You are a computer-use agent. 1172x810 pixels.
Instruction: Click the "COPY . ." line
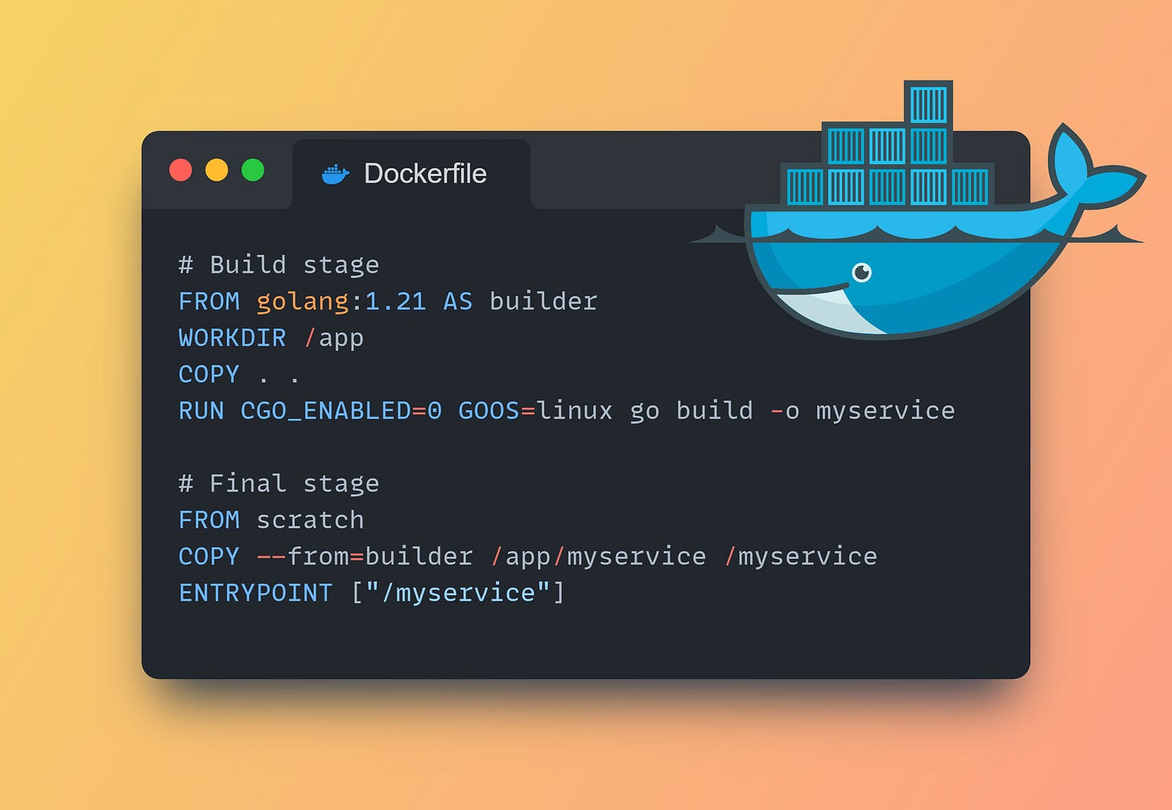pyautogui.click(x=239, y=375)
